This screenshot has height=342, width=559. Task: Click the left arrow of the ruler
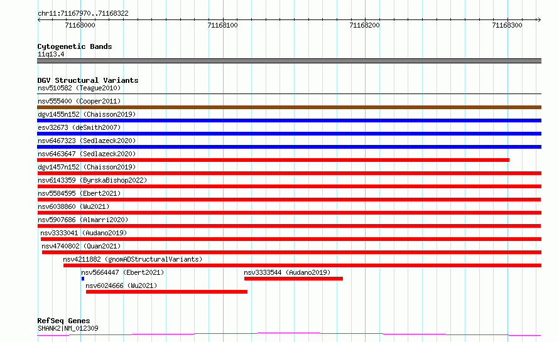click(39, 20)
